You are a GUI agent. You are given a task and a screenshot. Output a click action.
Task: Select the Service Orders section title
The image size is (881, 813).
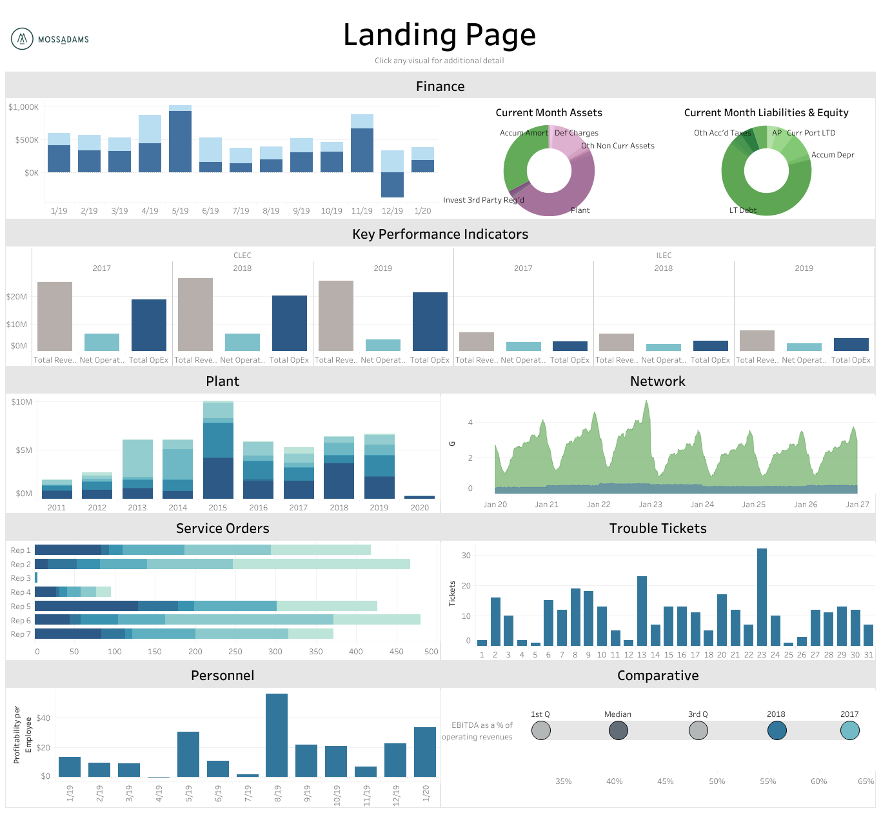coord(222,528)
